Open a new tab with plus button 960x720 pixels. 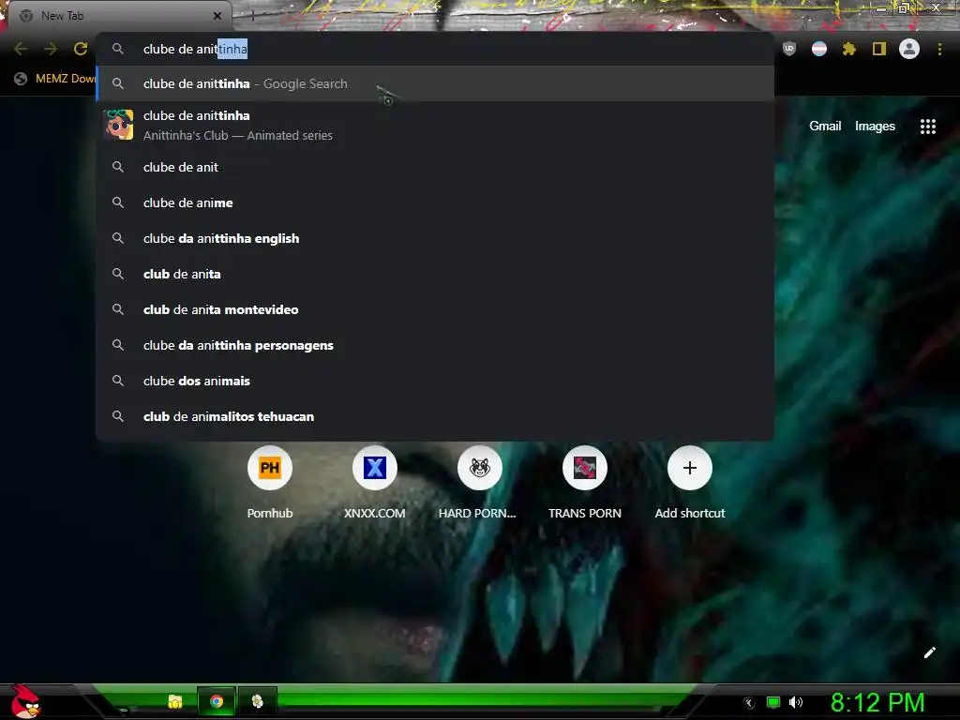252,16
